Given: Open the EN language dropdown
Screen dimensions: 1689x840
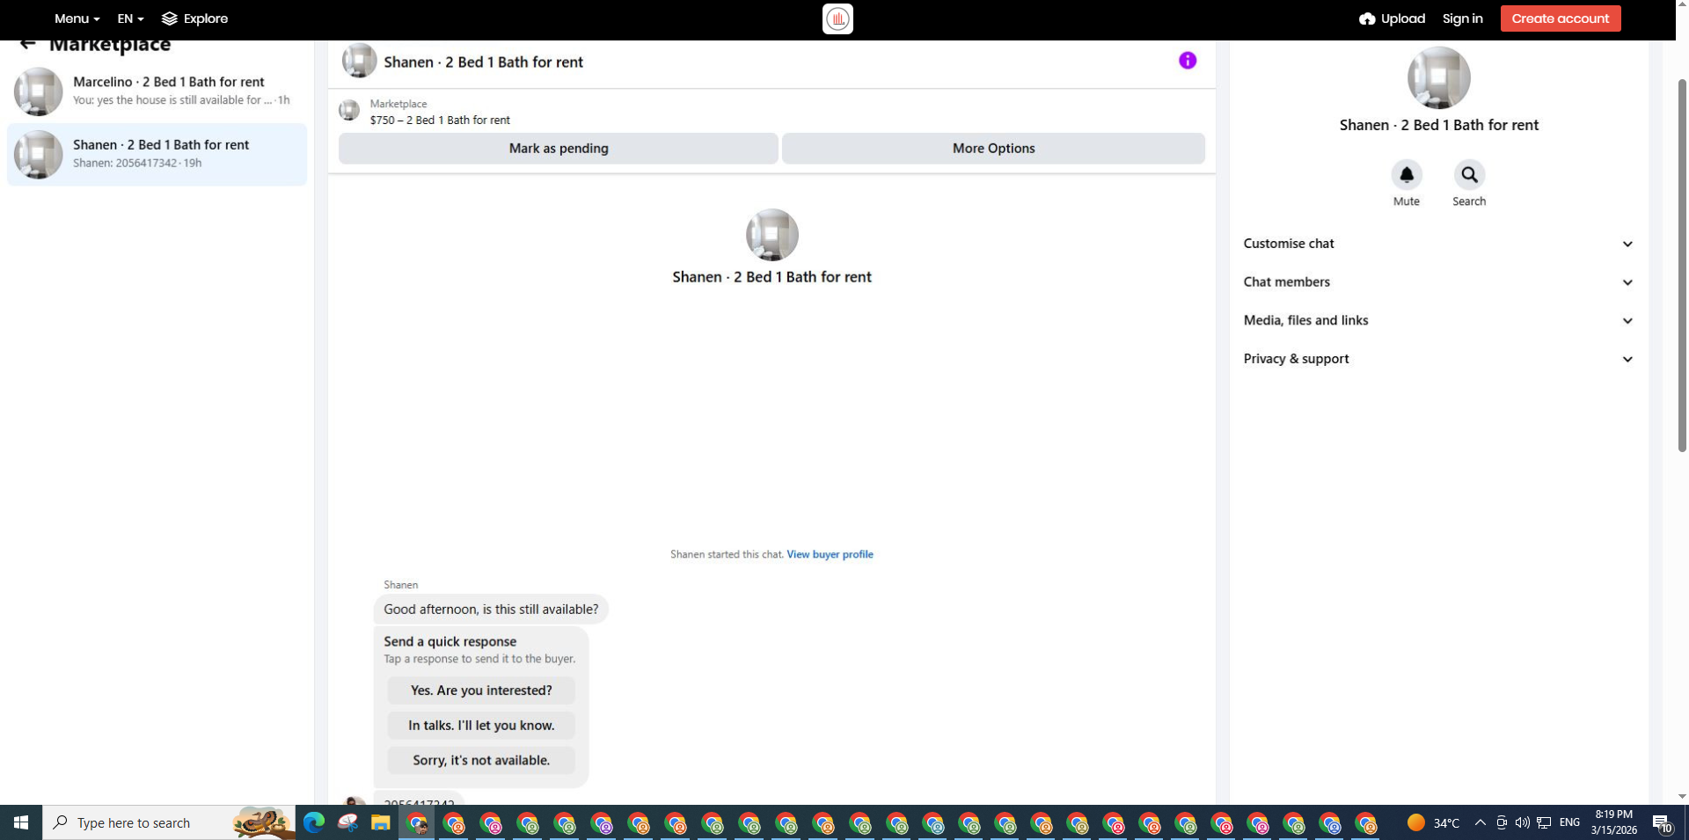Looking at the screenshot, I should click(x=130, y=18).
